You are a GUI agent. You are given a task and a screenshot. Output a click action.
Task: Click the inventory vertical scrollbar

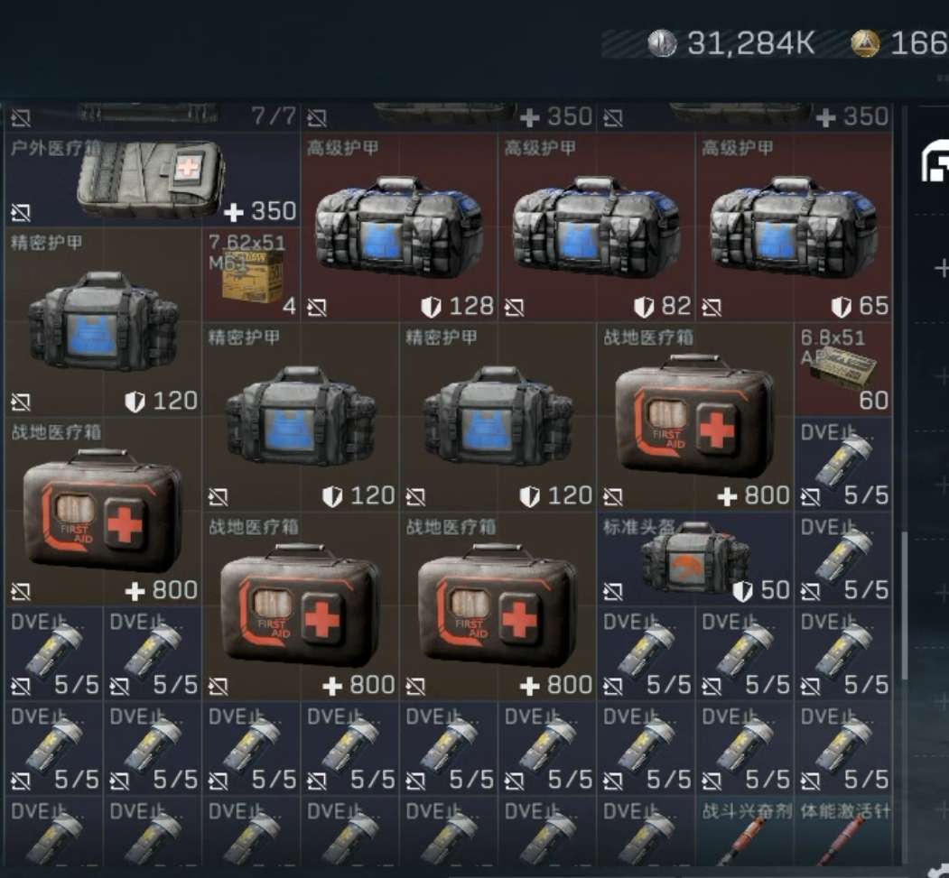pyautogui.click(x=904, y=605)
